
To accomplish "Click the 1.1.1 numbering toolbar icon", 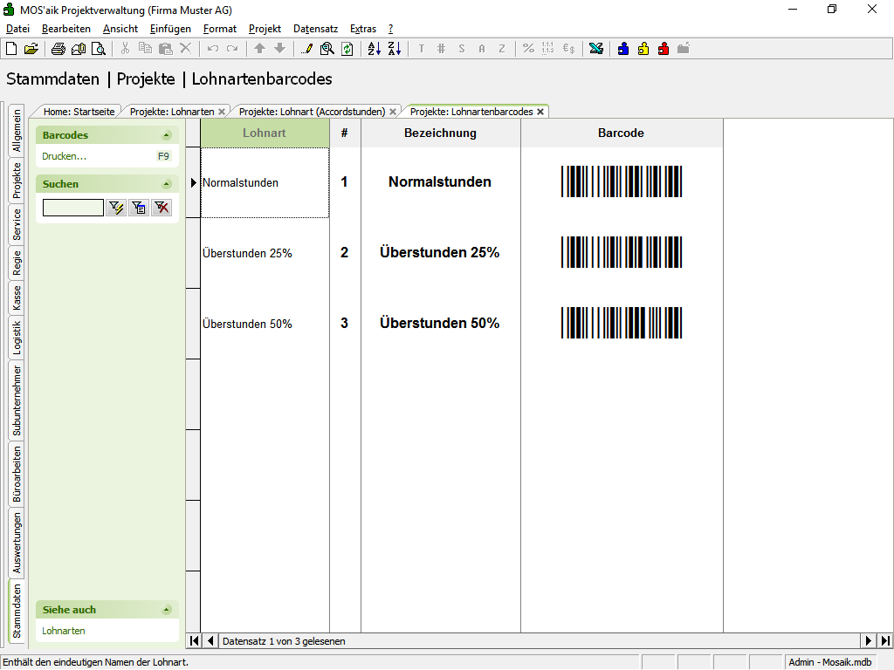I will pos(548,49).
